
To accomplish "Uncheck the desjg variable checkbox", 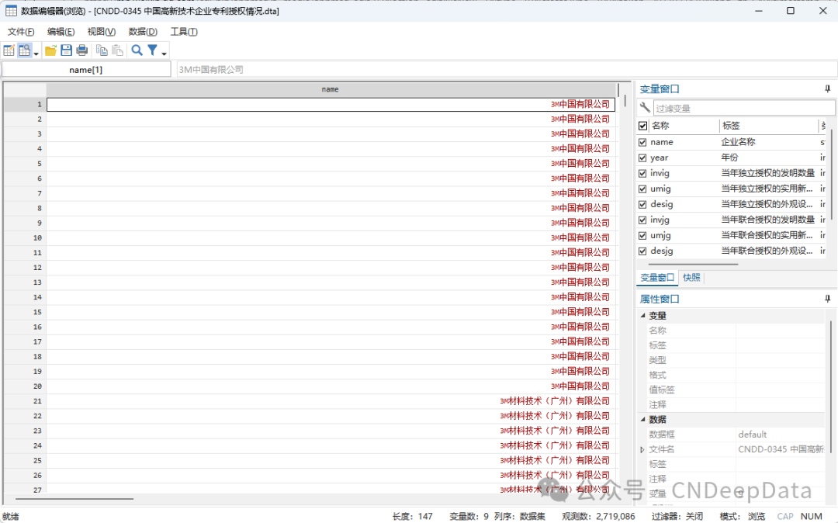I will [x=643, y=251].
